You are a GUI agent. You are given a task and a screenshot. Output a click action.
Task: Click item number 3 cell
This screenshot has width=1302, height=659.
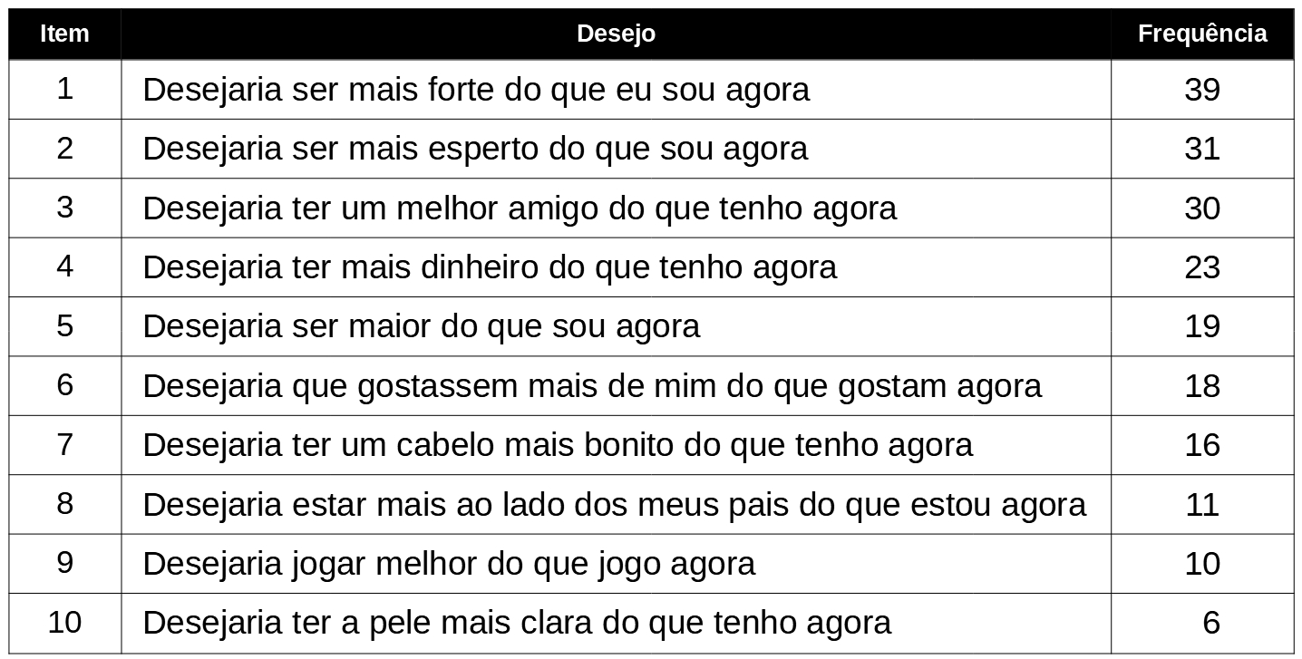(64, 208)
